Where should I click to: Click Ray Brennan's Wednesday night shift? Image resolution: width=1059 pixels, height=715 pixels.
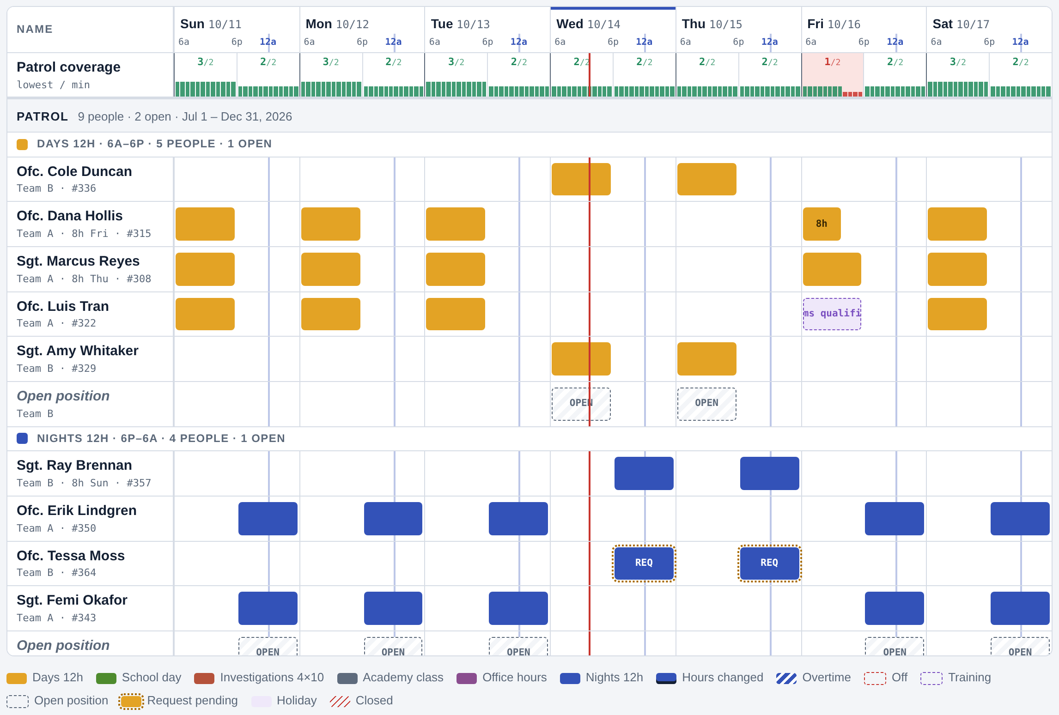pyautogui.click(x=644, y=473)
